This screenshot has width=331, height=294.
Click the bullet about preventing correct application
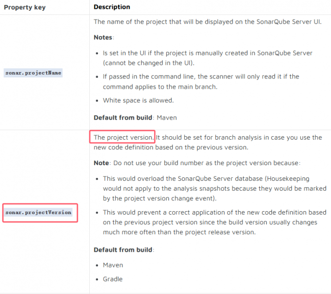click(214, 222)
